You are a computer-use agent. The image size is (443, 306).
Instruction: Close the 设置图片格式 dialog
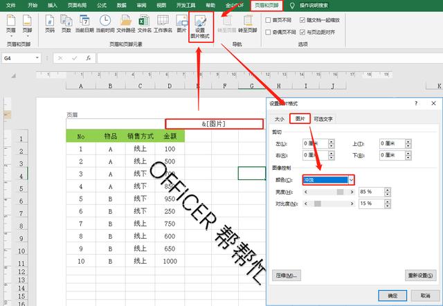(x=434, y=103)
